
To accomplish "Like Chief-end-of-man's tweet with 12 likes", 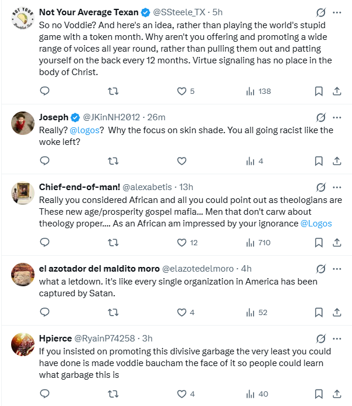I will pos(182,242).
